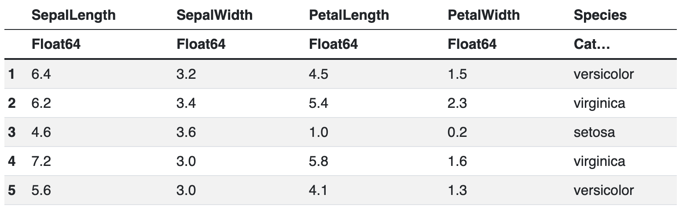Image resolution: width=683 pixels, height=213 pixels.
Task: Click the setosa species cell
Action: (594, 132)
